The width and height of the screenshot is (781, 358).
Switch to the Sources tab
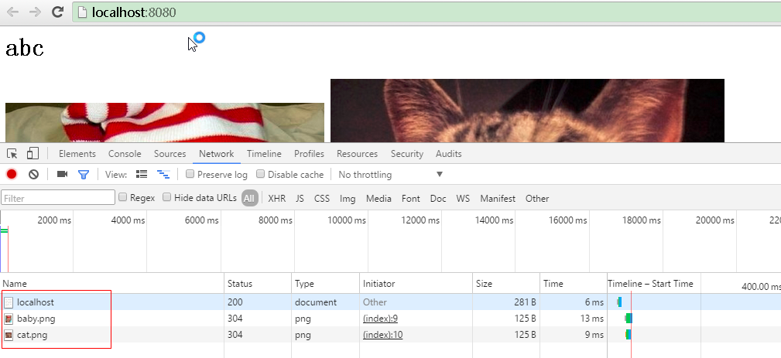(x=170, y=154)
